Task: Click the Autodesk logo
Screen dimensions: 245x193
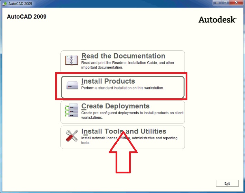Action: click(x=217, y=20)
